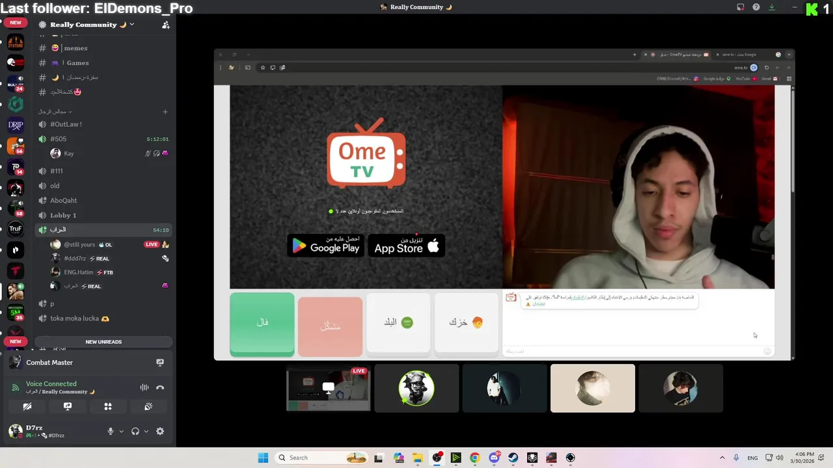Click the top NEW mentions pill
833x468 pixels.
pyautogui.click(x=16, y=23)
